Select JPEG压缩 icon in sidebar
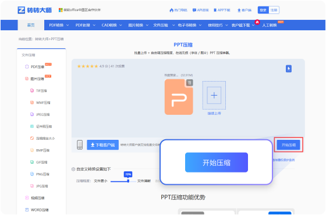The width and height of the screenshot is (326, 215). point(32,114)
